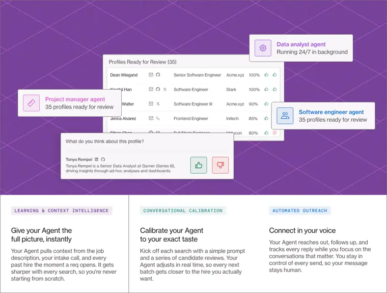
Task: Select the Conversational Calibration tag
Action: 183,211
